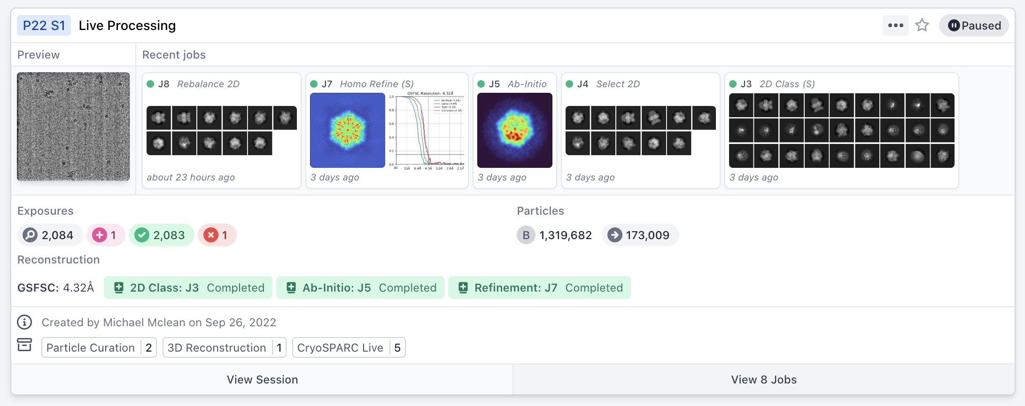The image size is (1025, 406).
Task: Click the B particles count icon
Action: (526, 235)
